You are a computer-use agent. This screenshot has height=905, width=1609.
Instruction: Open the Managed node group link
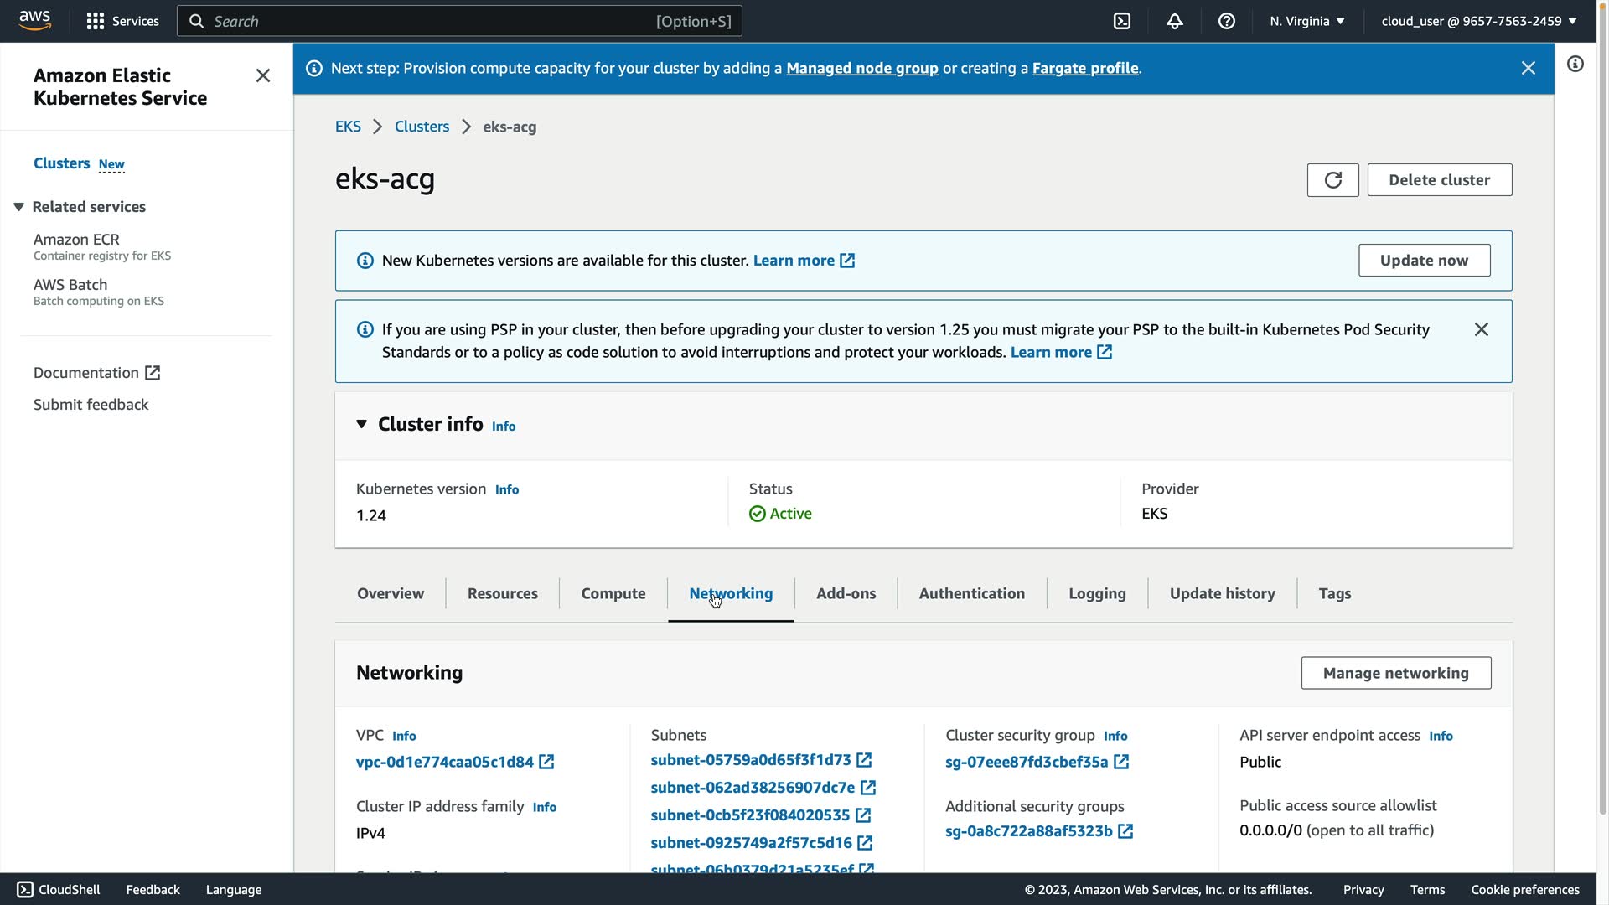click(861, 69)
